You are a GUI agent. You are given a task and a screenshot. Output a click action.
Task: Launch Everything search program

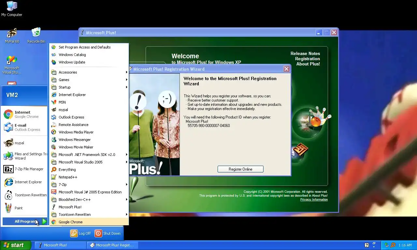pyautogui.click(x=89, y=170)
